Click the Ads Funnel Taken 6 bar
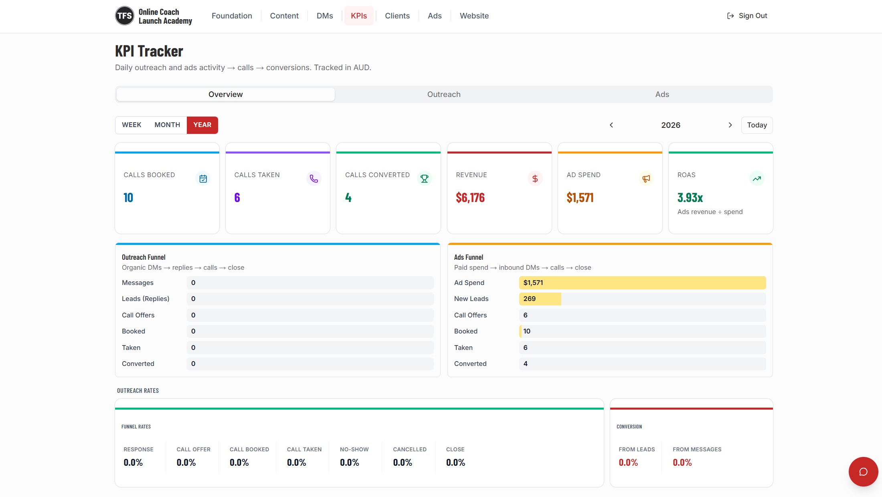882x497 pixels. [x=642, y=347]
